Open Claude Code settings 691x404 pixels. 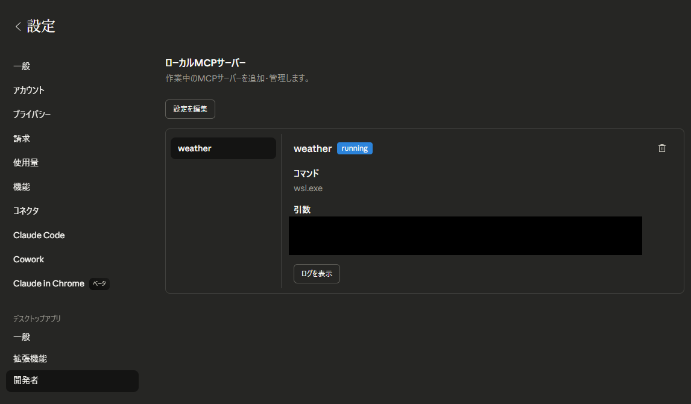point(39,235)
